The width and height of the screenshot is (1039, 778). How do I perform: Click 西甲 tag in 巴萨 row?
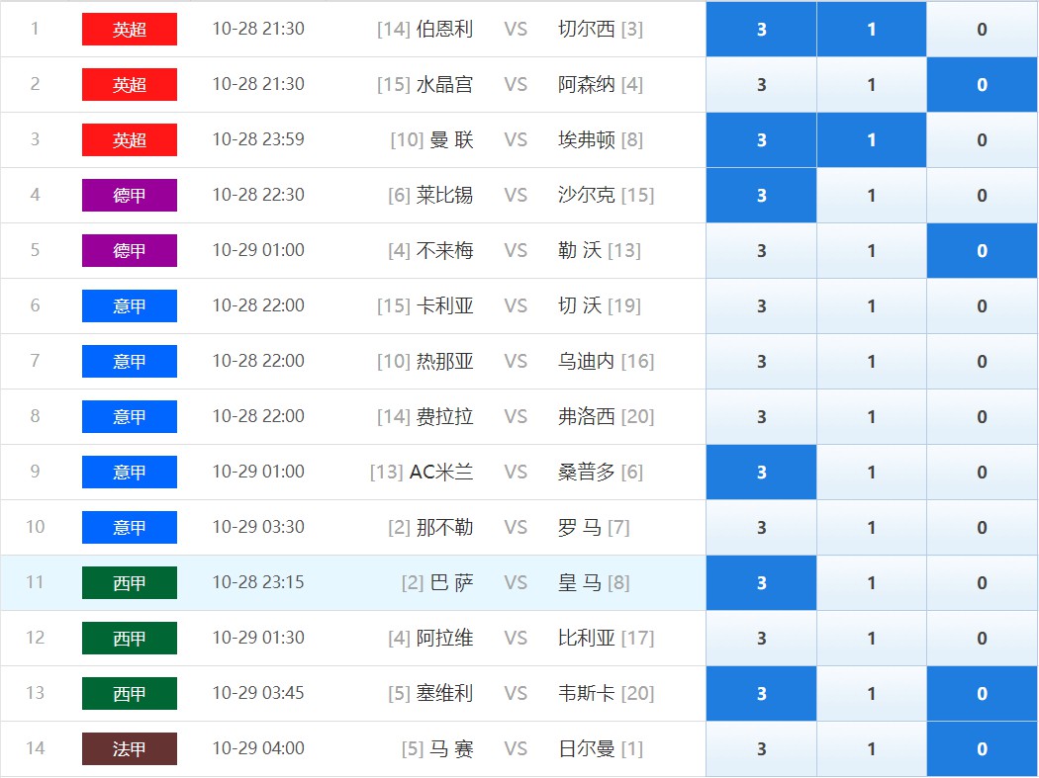(x=130, y=582)
